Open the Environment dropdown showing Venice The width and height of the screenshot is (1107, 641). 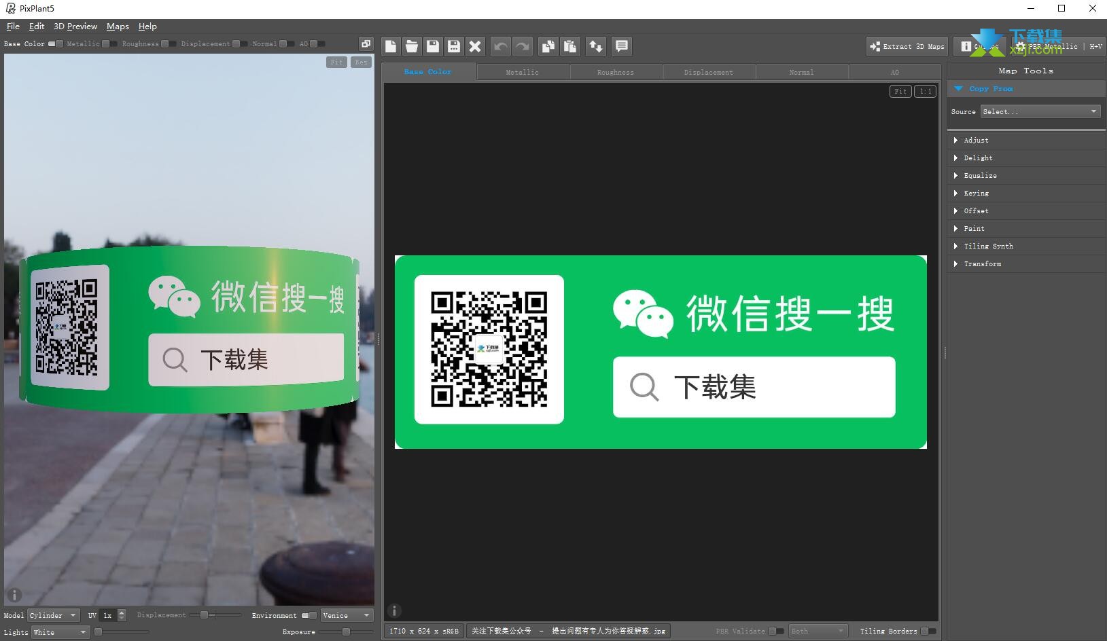pos(347,615)
